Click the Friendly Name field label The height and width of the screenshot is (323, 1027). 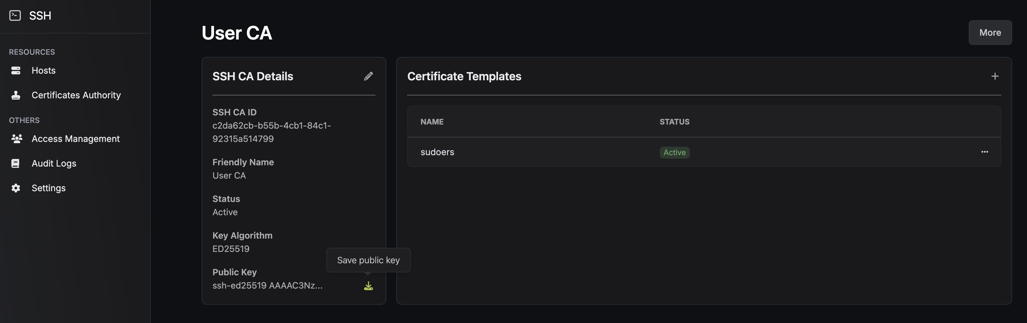[x=243, y=162]
